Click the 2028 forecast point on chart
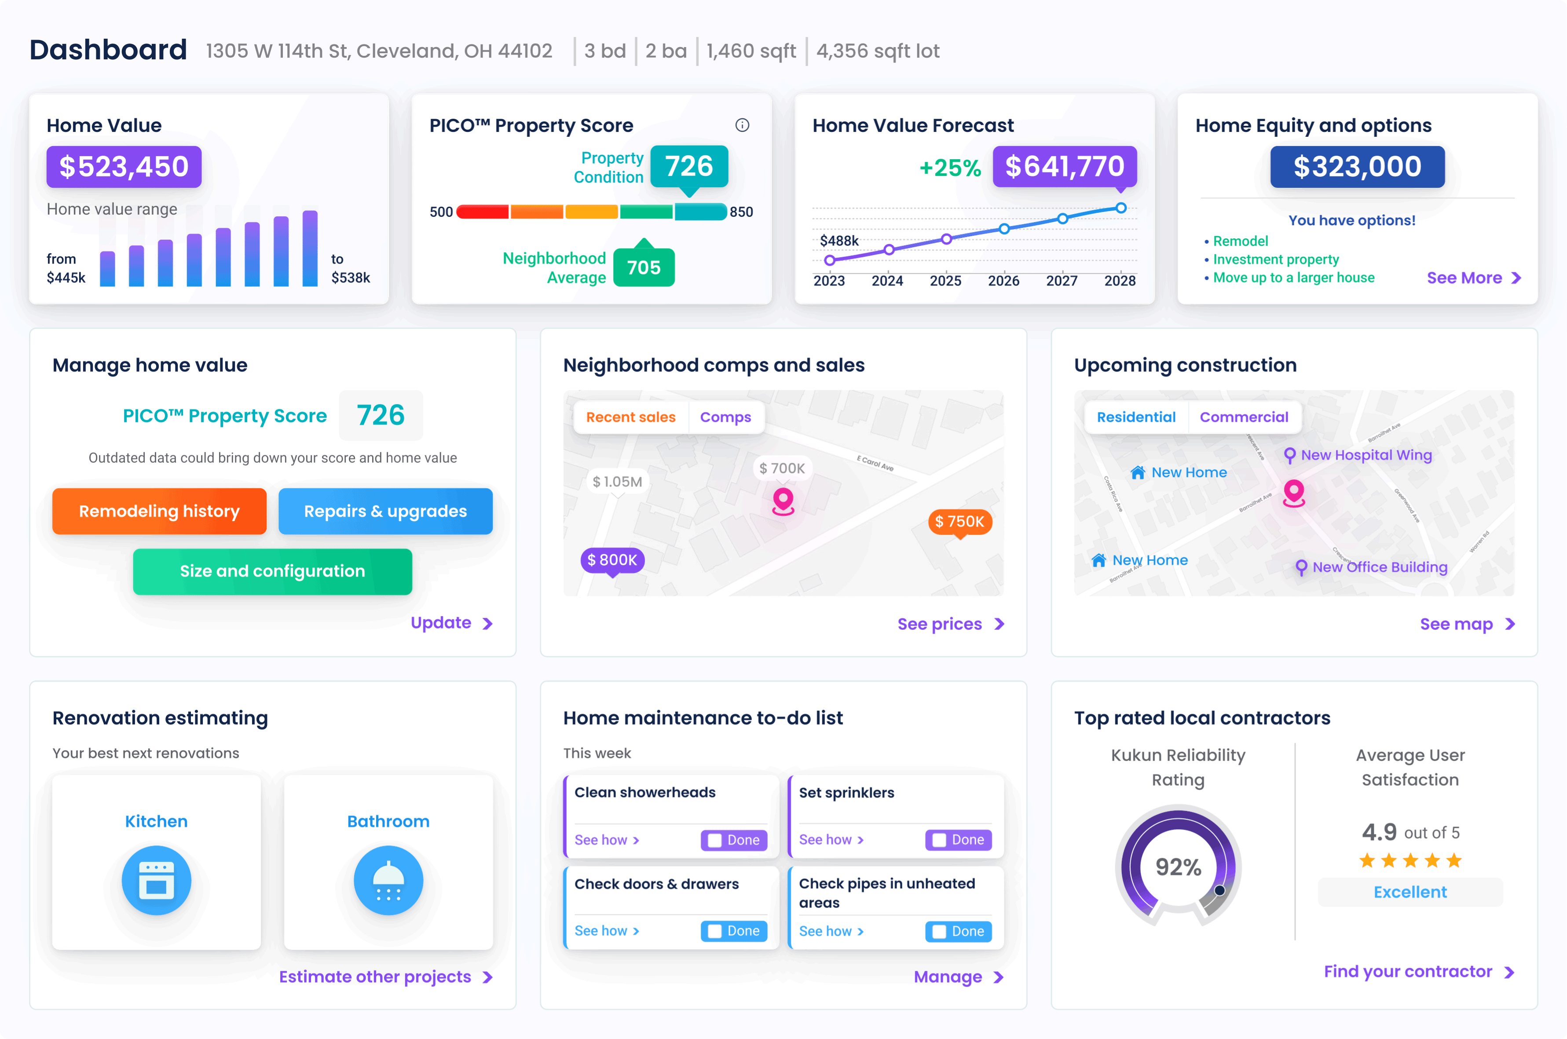 (1120, 208)
